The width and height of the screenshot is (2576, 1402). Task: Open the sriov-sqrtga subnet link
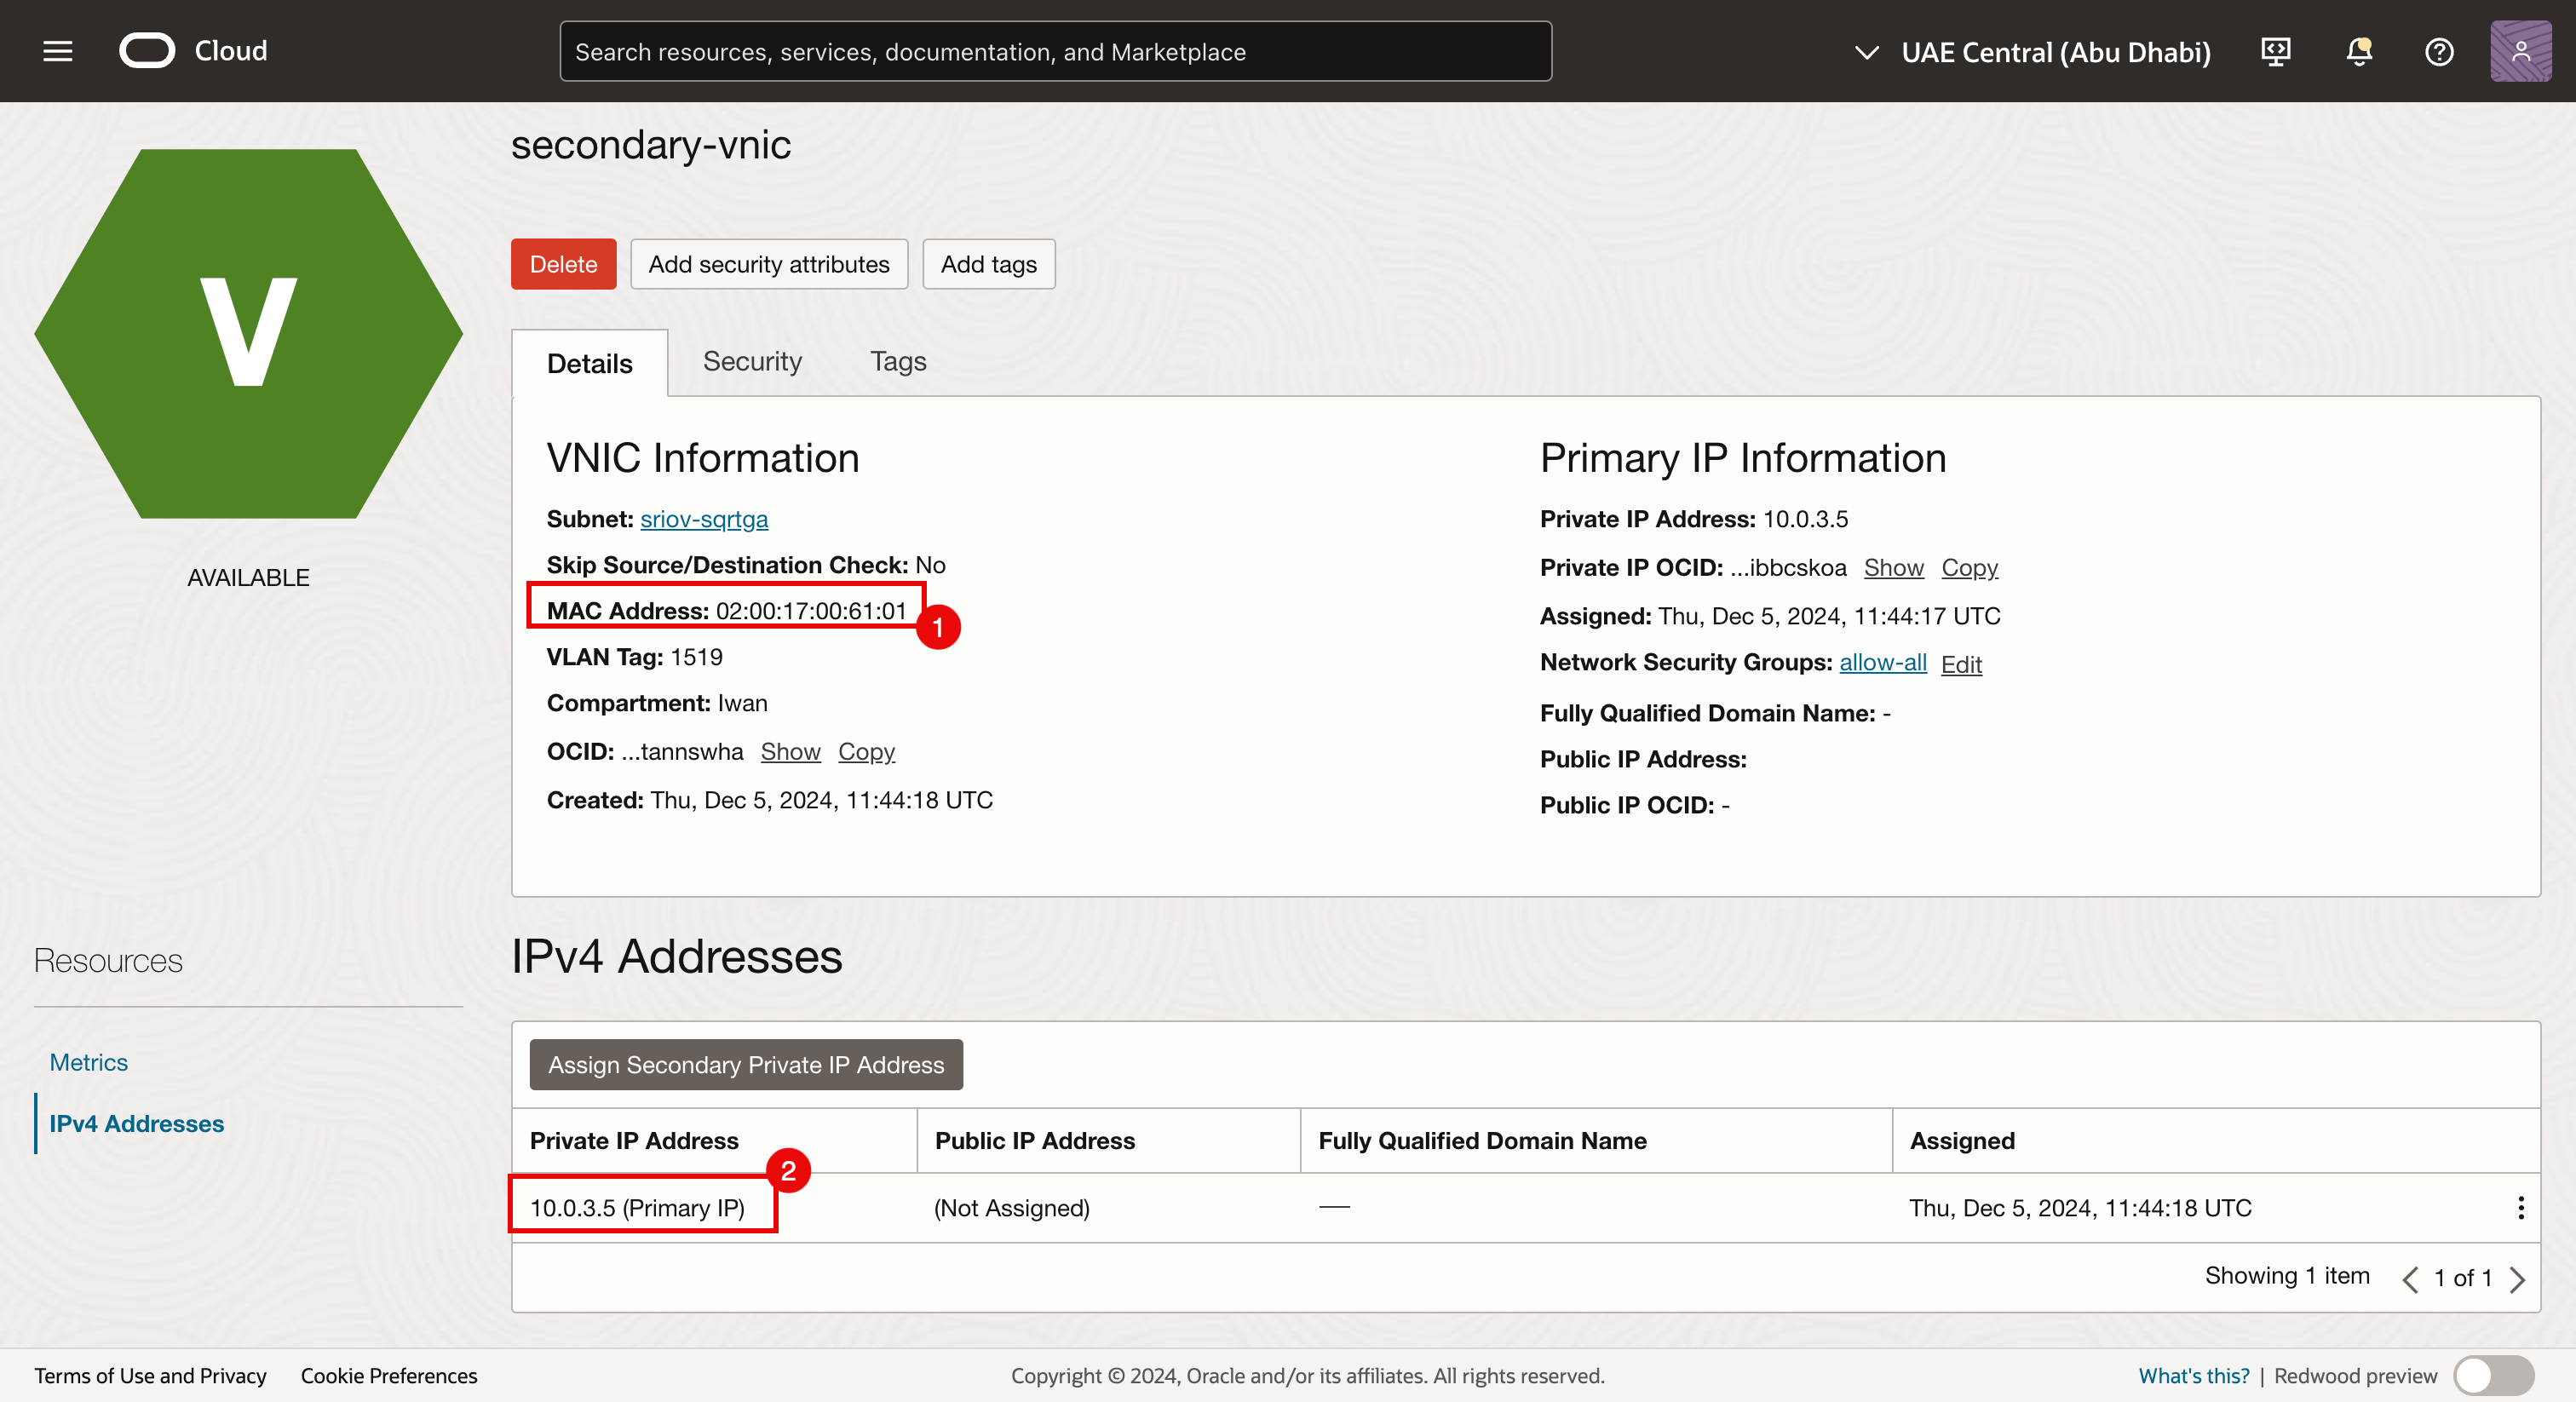pos(704,519)
